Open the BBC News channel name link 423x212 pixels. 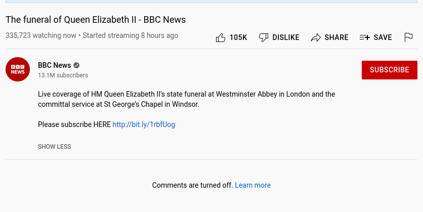(55, 65)
